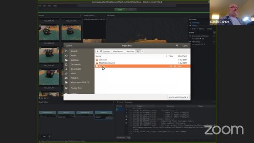Click Recent in dialog sidebar
The width and height of the screenshot is (254, 143).
[74, 51]
